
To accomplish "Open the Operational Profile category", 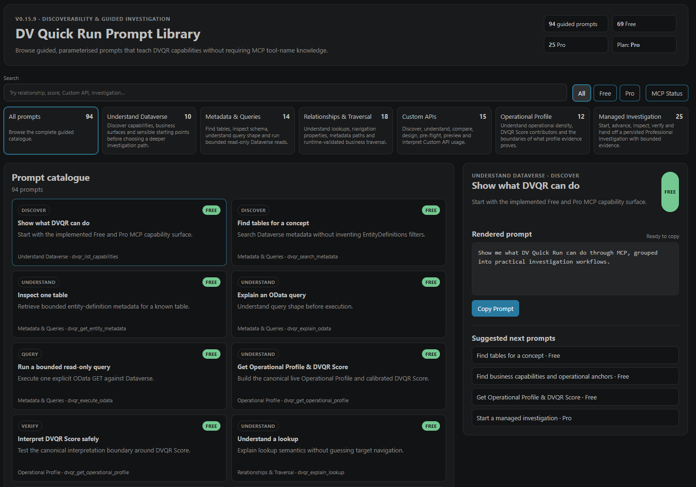I will pyautogui.click(x=542, y=131).
